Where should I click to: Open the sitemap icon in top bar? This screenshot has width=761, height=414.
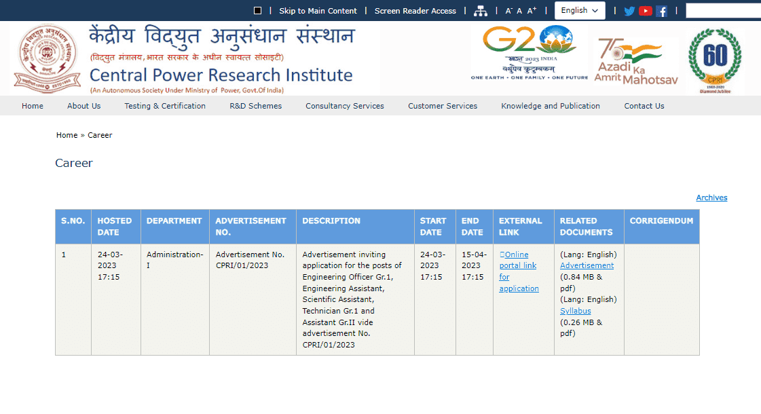(x=481, y=11)
